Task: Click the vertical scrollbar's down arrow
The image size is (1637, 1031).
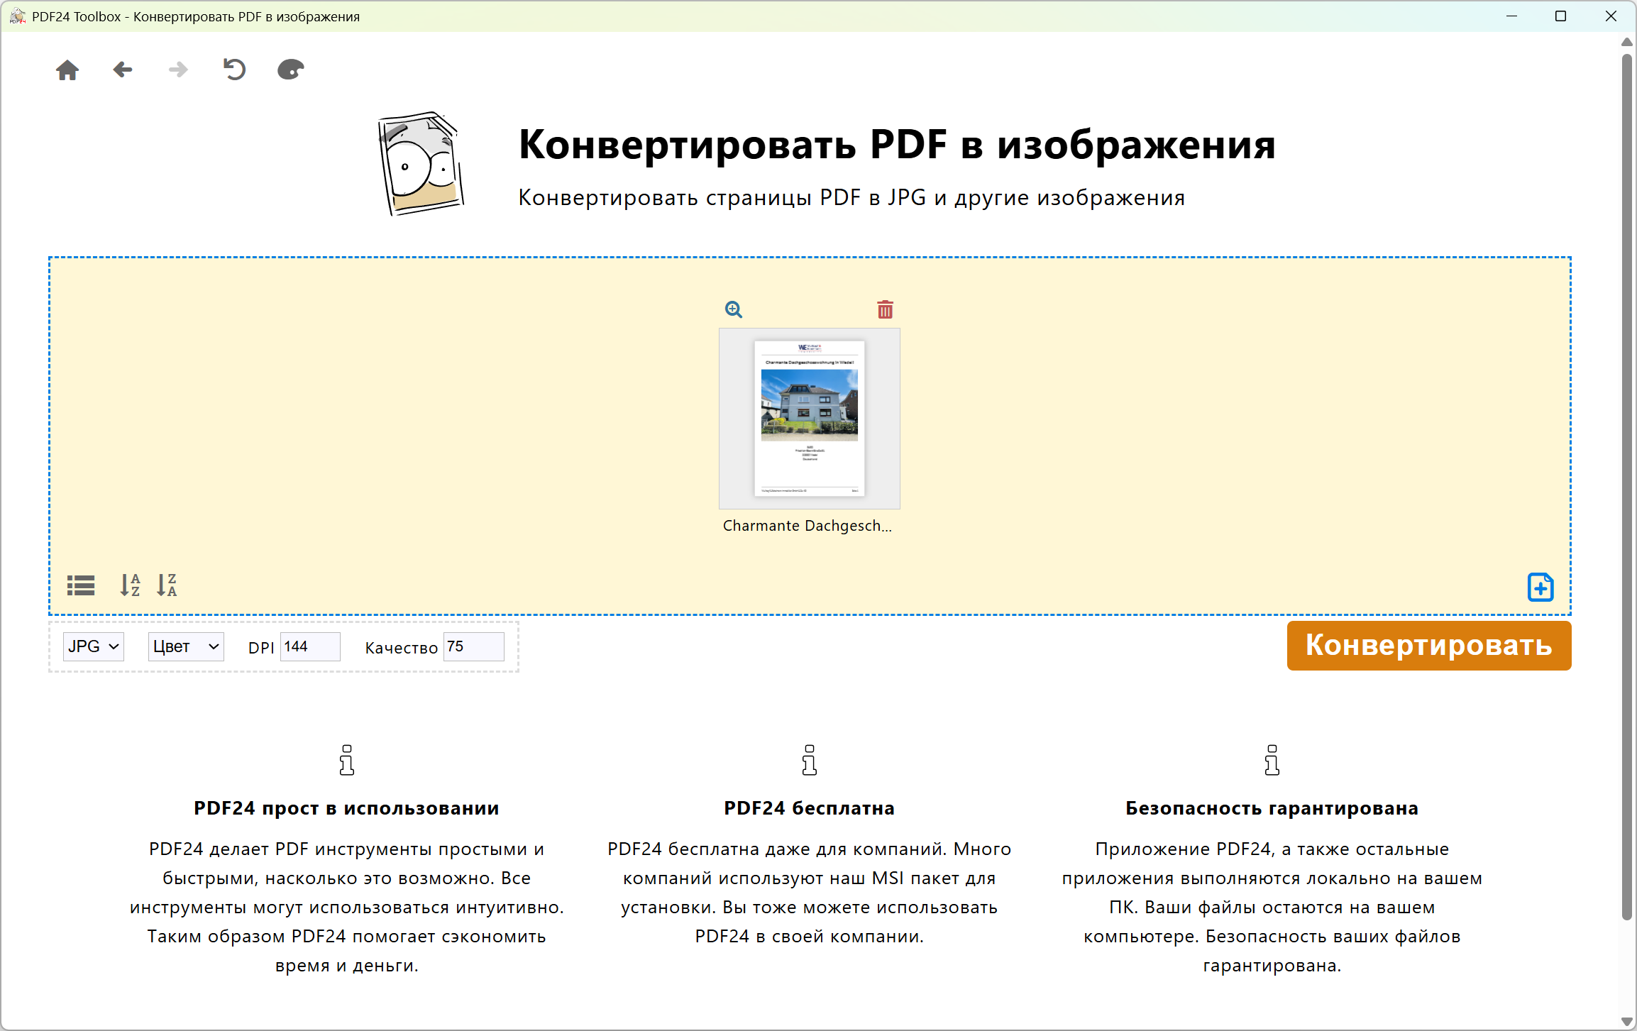Action: 1627,1021
